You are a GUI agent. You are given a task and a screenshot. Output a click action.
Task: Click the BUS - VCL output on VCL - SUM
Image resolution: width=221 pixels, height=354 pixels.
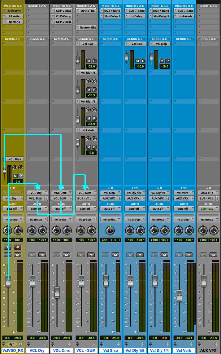click(84, 199)
